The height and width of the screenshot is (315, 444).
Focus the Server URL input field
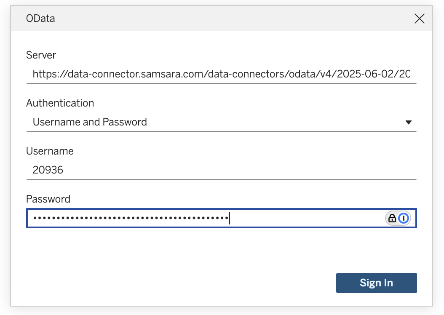pyautogui.click(x=221, y=75)
